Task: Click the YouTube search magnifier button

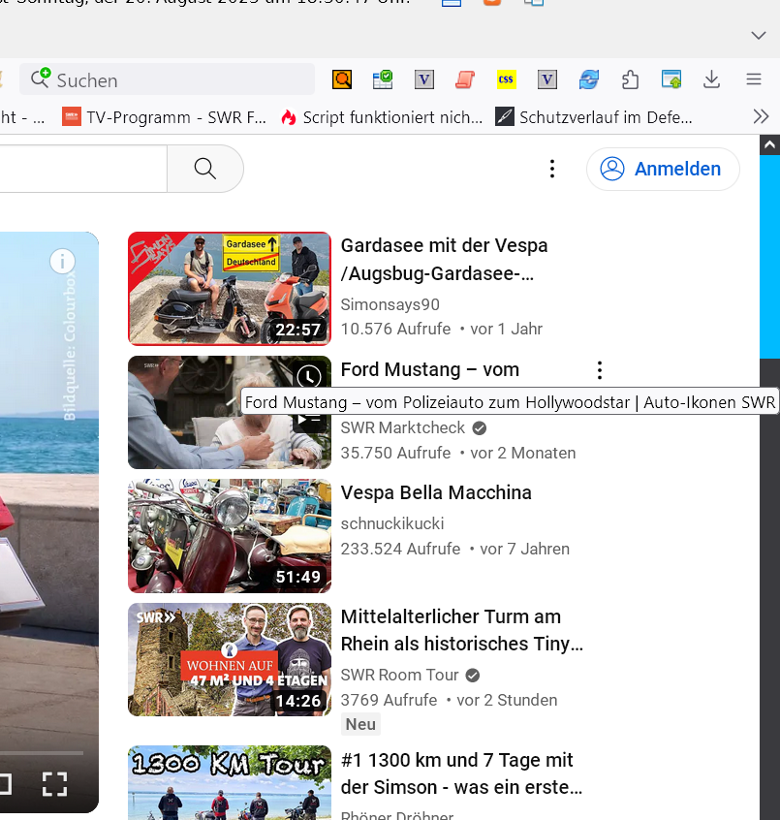Action: (204, 169)
